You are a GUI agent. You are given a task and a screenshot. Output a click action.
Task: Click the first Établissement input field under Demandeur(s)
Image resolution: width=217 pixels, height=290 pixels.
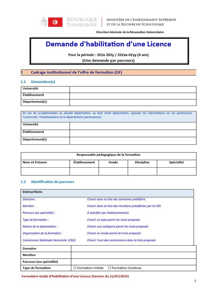coord(133,96)
